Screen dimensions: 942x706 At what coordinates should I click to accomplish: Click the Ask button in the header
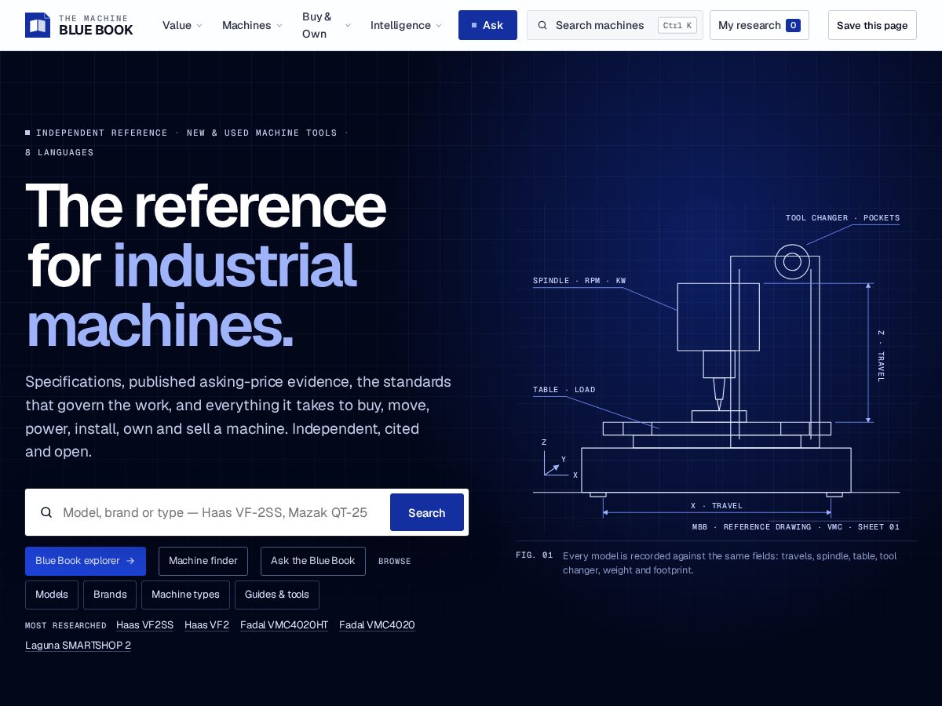click(x=487, y=25)
